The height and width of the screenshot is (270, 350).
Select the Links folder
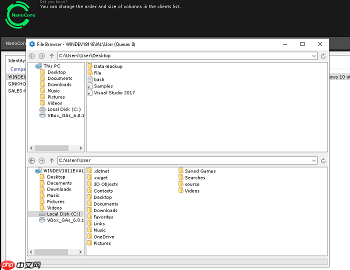point(96,223)
